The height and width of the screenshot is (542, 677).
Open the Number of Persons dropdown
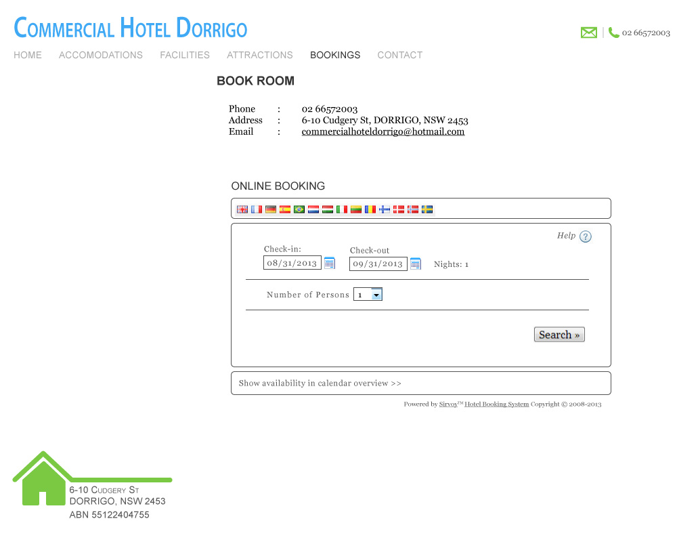(x=368, y=294)
